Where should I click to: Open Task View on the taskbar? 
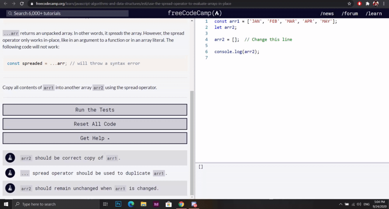click(x=105, y=204)
